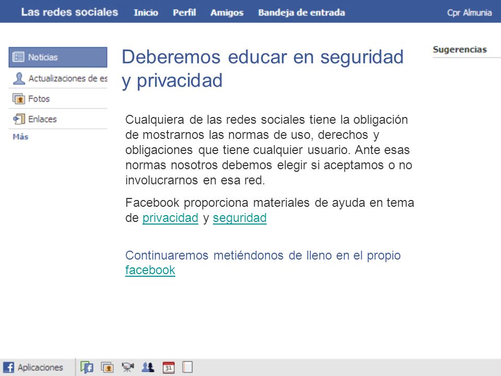Open the groups people icon in bottom bar
Screen dimensions: 501x376
148,367
